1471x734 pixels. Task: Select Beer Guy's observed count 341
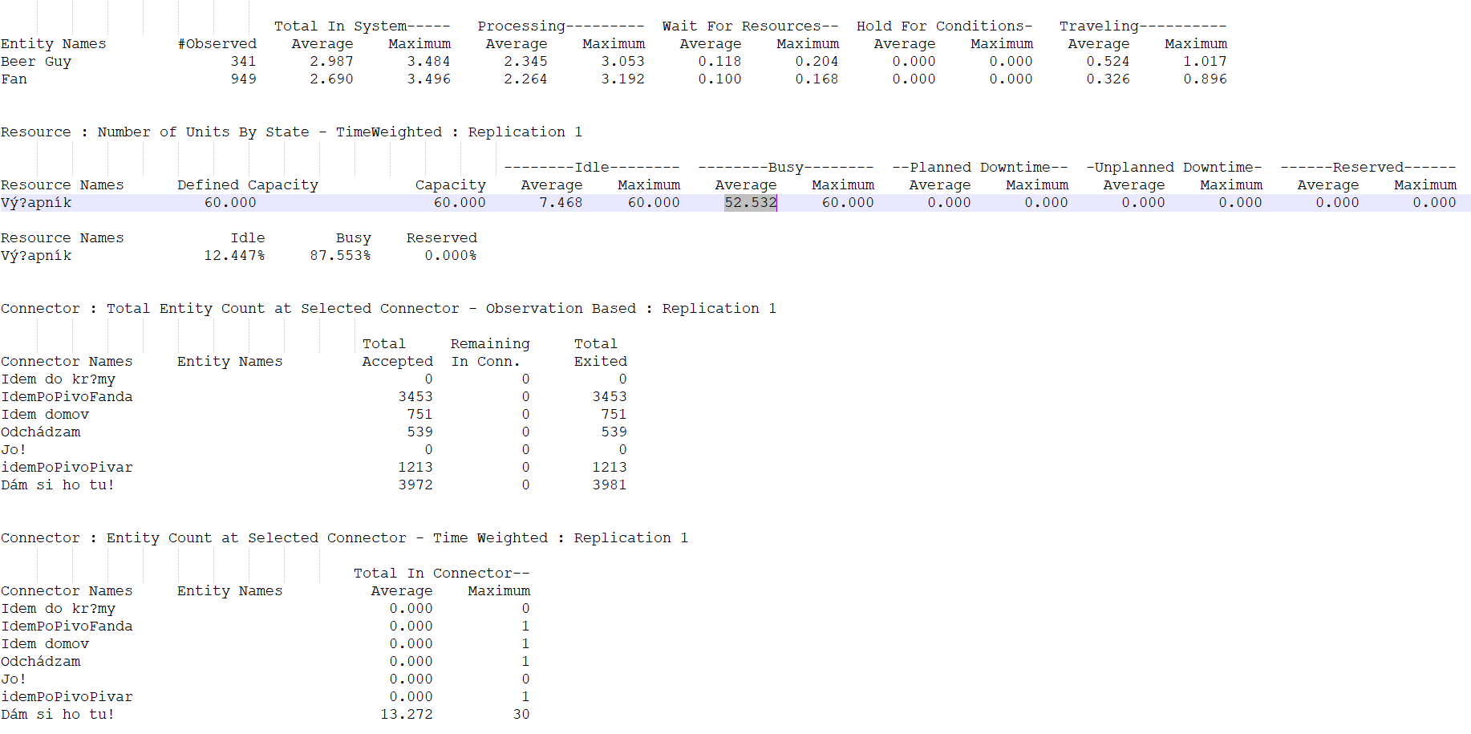point(243,62)
